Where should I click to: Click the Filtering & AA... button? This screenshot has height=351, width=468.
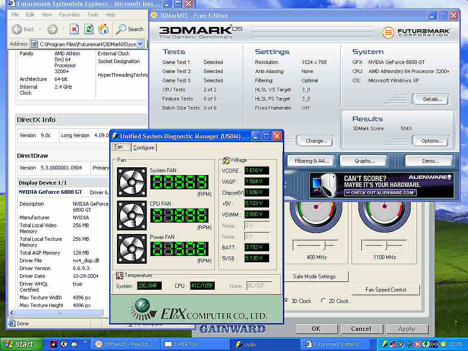tap(312, 161)
